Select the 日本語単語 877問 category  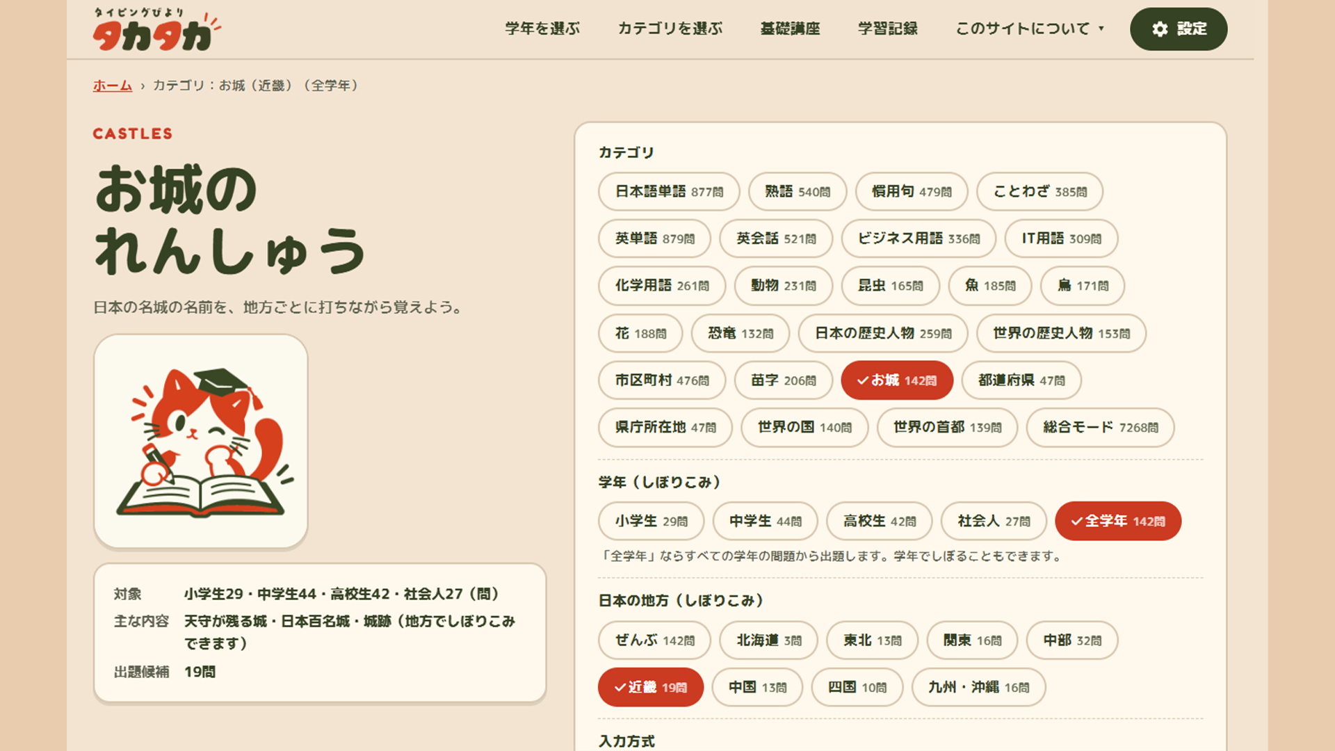[x=669, y=191]
